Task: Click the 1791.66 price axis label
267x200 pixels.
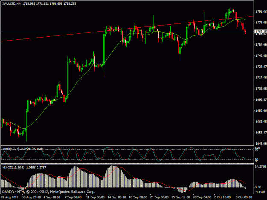Action: [261, 12]
